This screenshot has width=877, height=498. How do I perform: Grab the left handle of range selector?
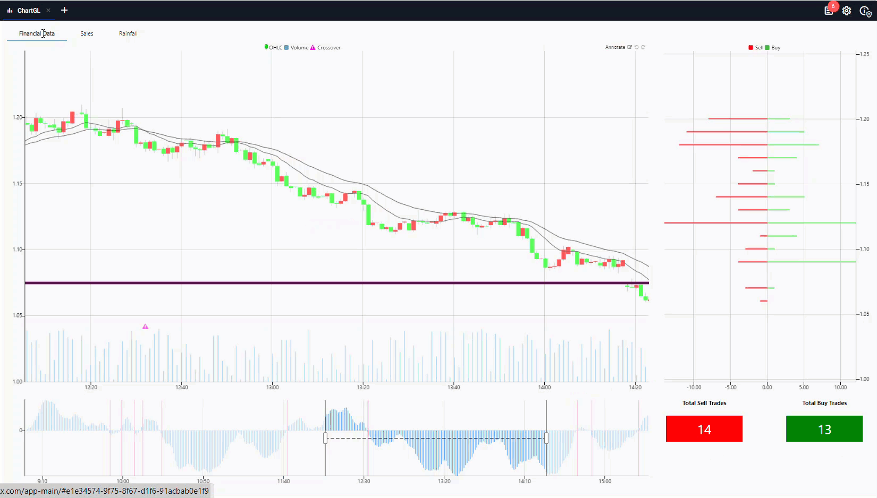[x=325, y=438]
